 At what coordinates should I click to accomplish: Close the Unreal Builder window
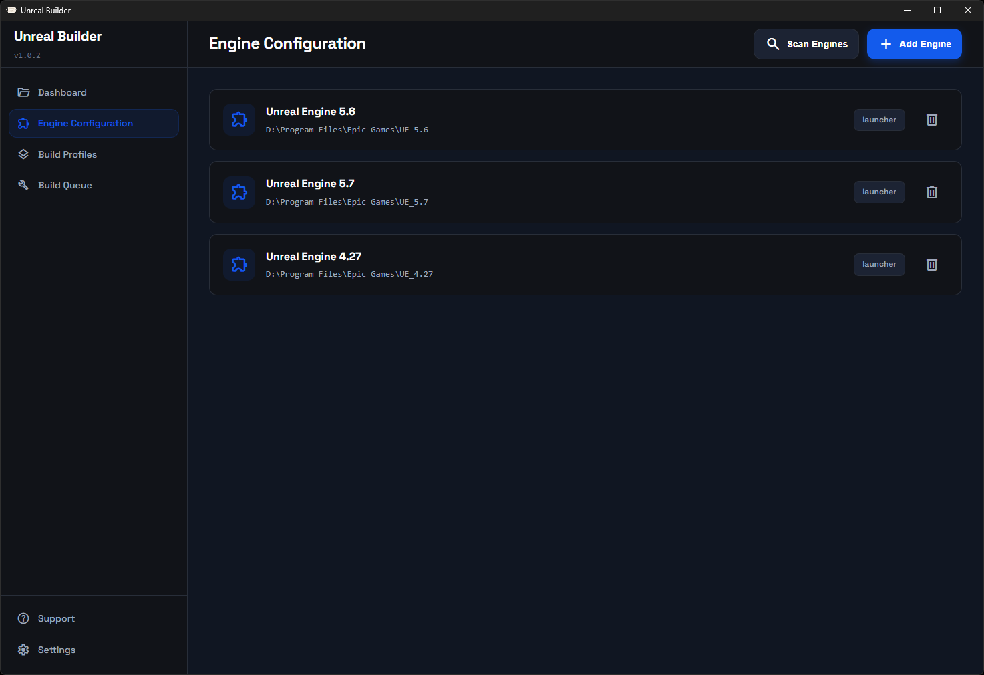point(968,10)
